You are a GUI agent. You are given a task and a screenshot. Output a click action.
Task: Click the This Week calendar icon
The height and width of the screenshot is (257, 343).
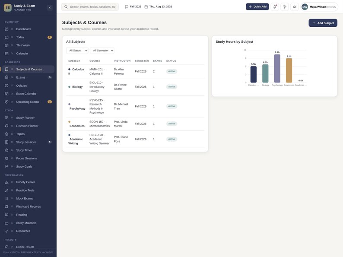(6, 45)
